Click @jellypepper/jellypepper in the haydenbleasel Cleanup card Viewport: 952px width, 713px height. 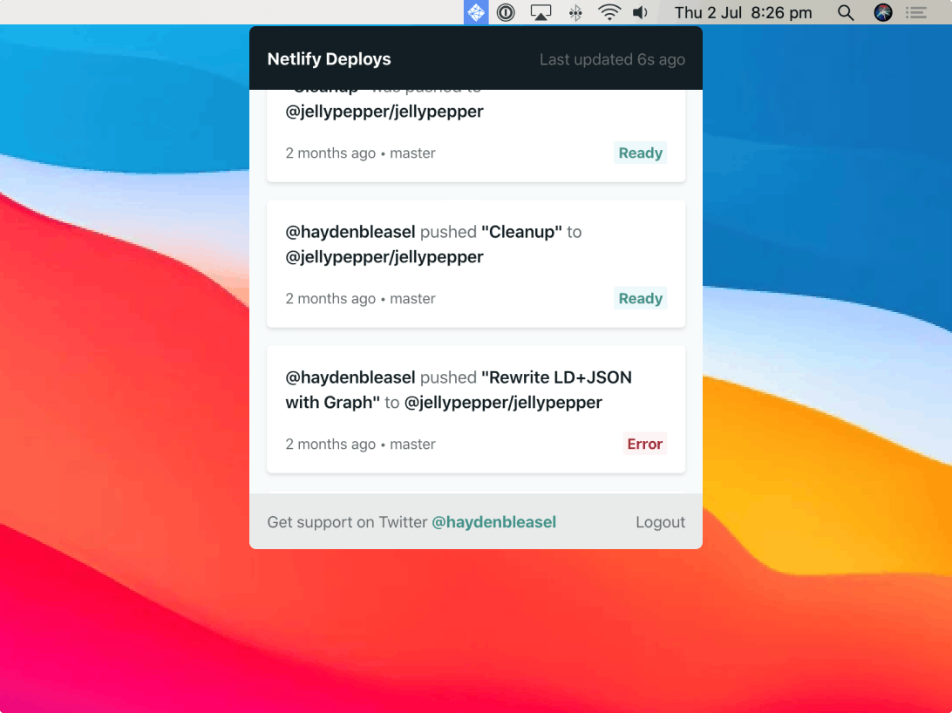[x=384, y=257]
